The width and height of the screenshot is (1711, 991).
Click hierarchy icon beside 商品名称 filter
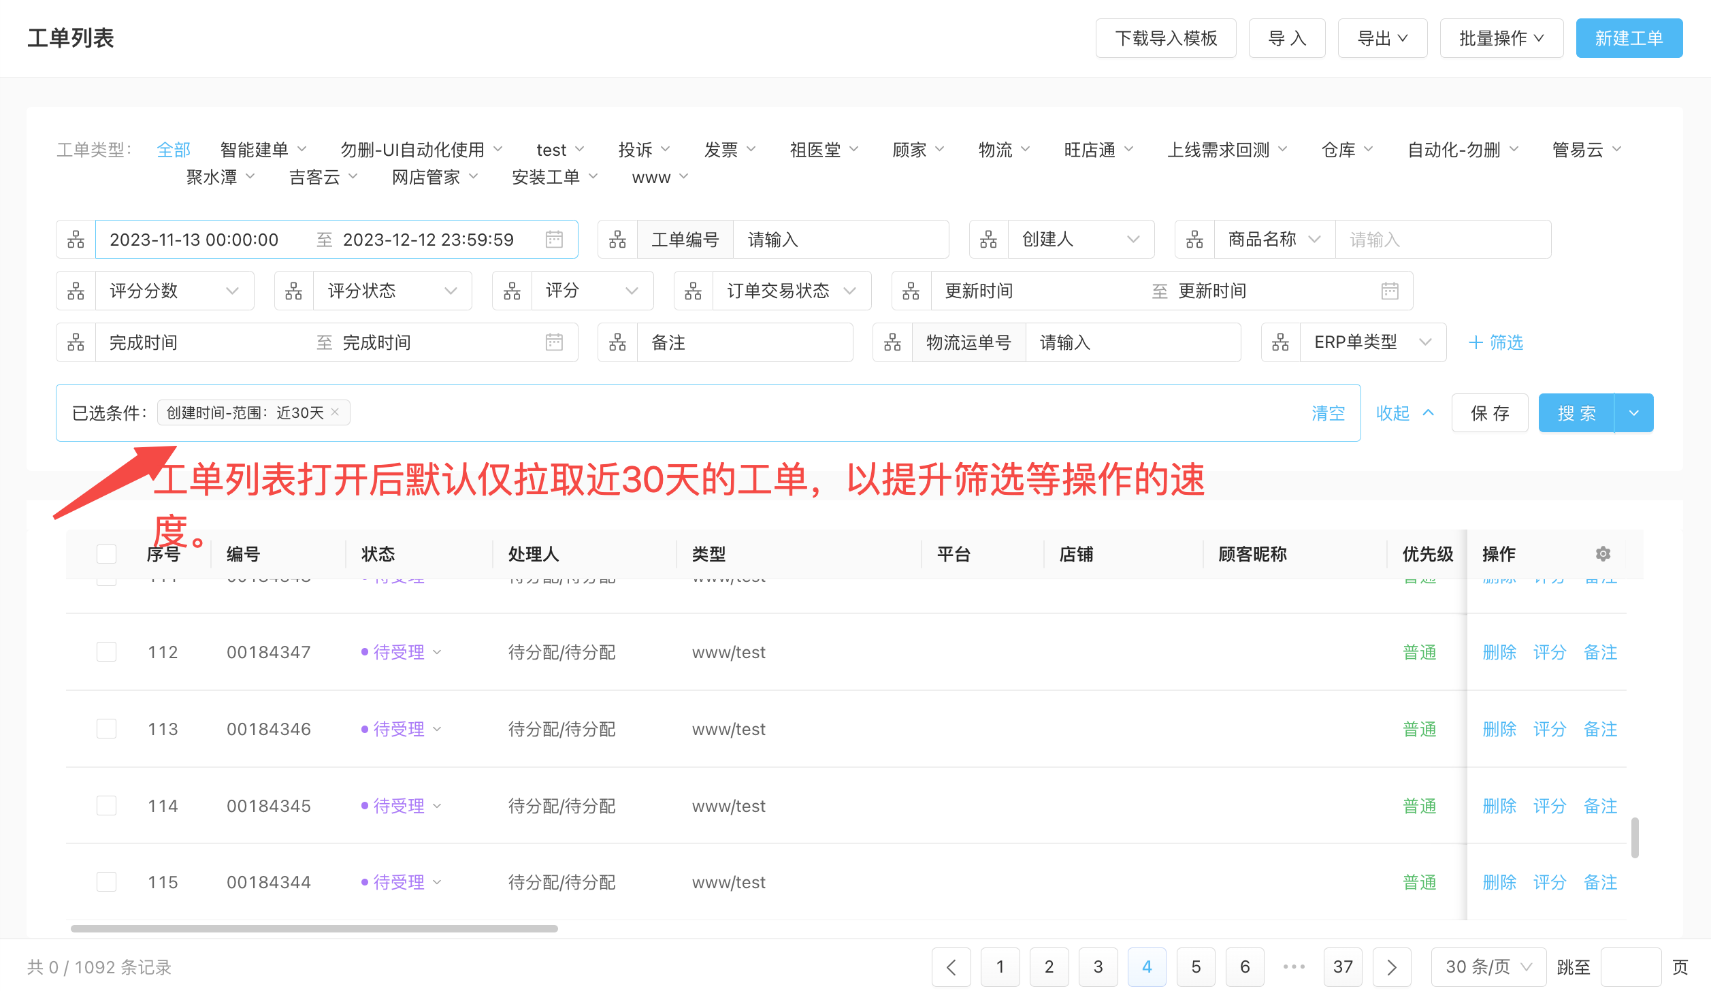(x=1194, y=240)
